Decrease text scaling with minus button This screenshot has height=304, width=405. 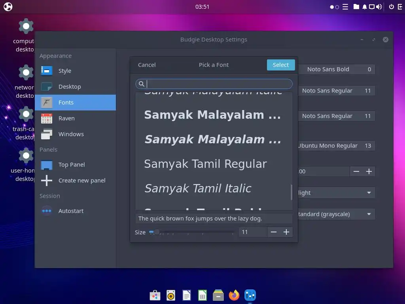(356, 171)
